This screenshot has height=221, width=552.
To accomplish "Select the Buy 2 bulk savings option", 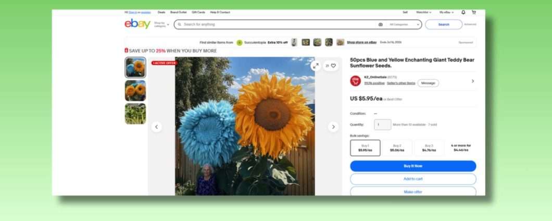I will (397, 148).
